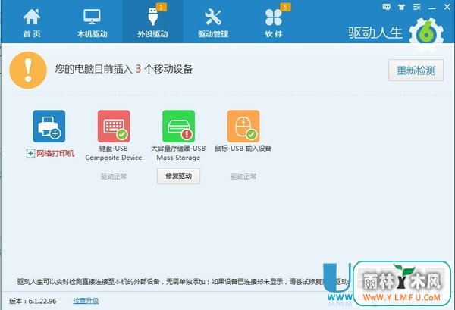
Task: Click the 大容量存储器-USB Mass Storage label
Action: click(x=178, y=153)
